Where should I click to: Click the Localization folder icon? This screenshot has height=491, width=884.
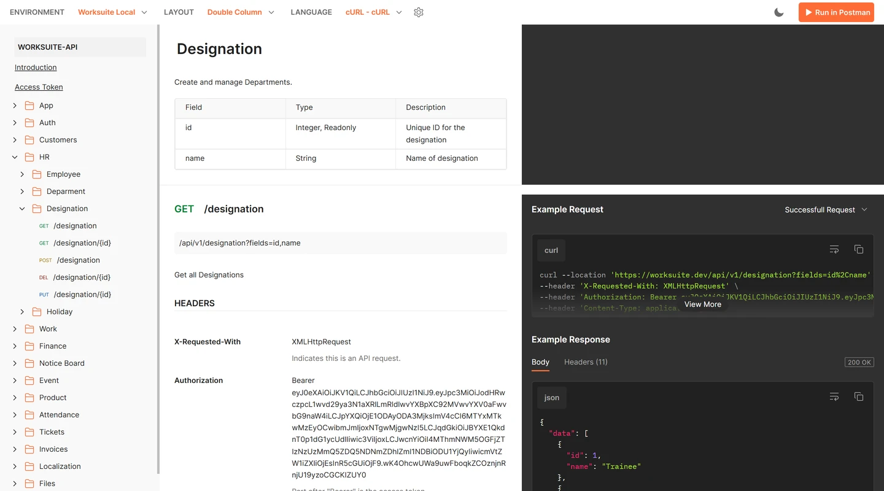(x=29, y=466)
